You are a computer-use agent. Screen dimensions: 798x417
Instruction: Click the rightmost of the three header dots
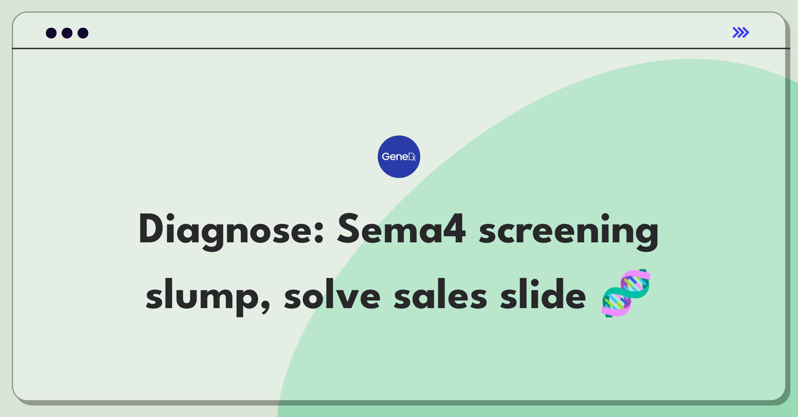click(x=83, y=33)
